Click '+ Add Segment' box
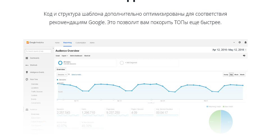This screenshot has height=140, width=271. (148, 63)
